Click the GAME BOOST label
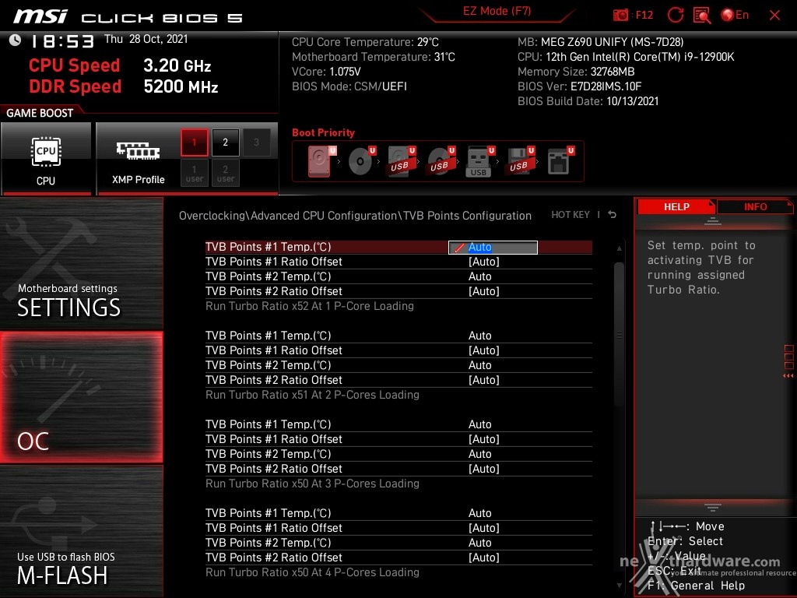This screenshot has width=797, height=598. pyautogui.click(x=40, y=113)
